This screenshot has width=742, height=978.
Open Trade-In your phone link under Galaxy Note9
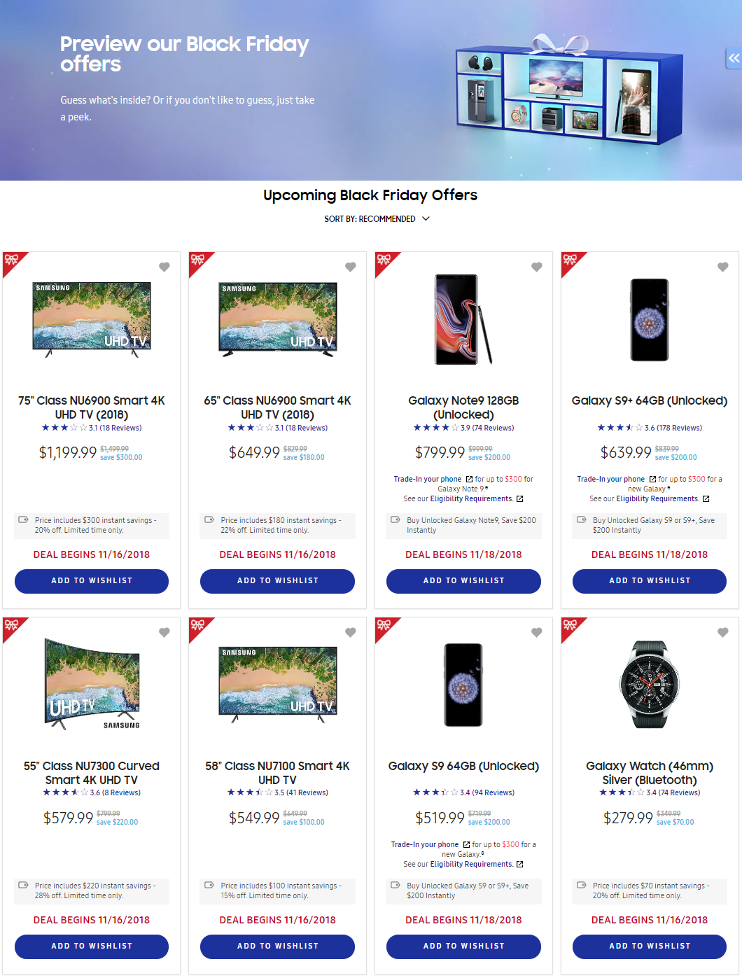tap(428, 480)
